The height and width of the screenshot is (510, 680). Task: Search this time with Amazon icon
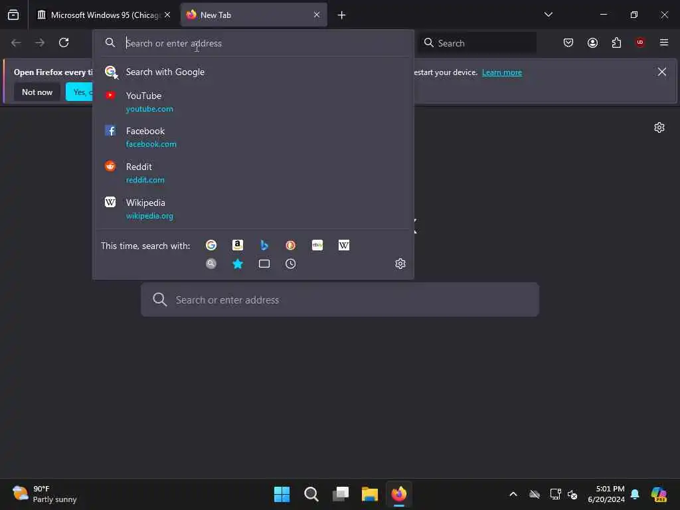[x=238, y=246]
